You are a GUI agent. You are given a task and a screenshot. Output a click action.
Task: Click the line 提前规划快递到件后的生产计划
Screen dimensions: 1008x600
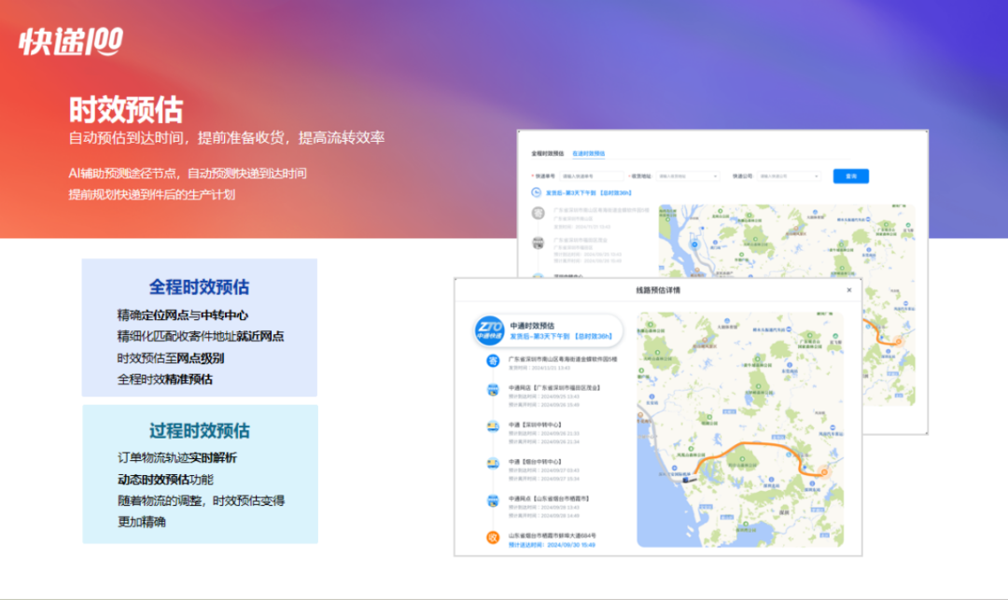pyautogui.click(x=152, y=195)
